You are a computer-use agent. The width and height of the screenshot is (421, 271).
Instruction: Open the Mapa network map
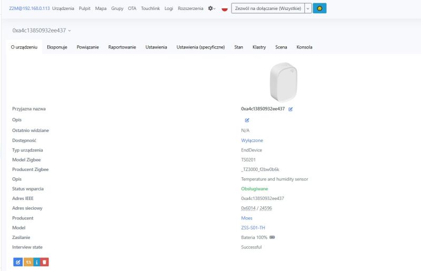click(x=101, y=8)
